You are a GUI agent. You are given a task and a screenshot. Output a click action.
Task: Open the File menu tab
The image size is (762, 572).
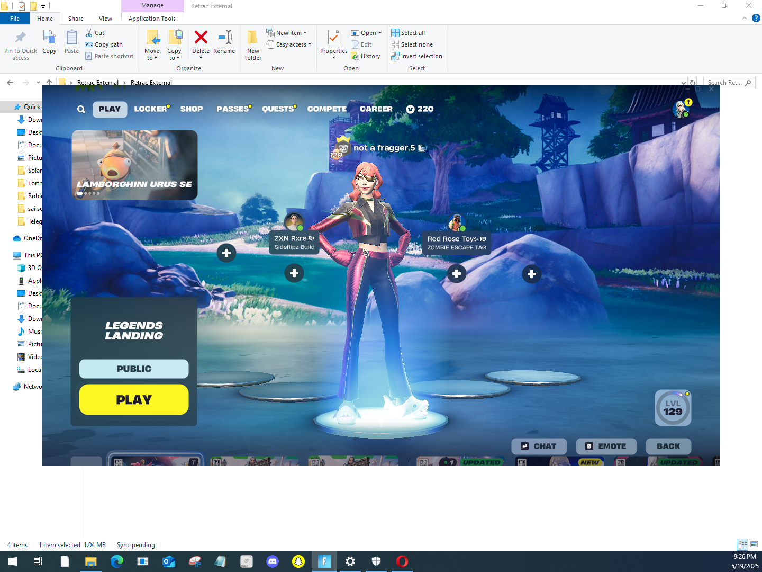15,19
